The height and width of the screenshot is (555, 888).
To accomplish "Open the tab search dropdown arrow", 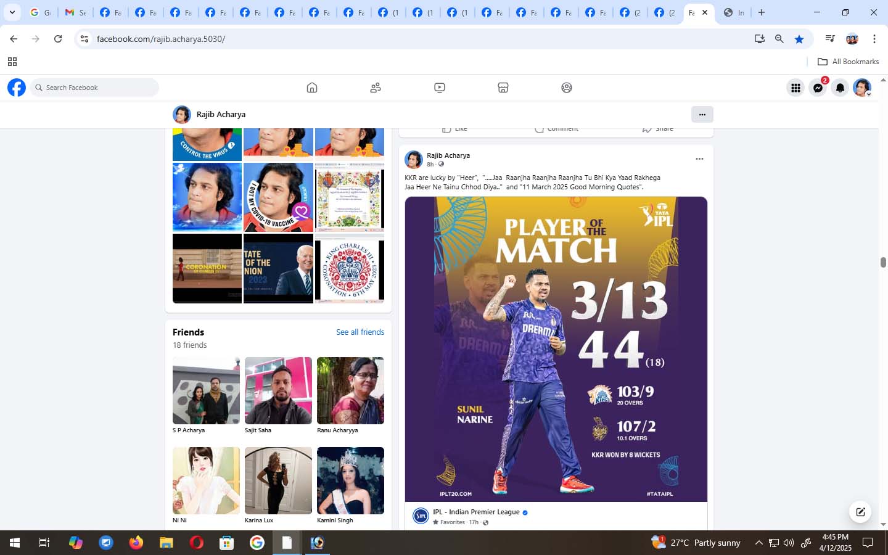I will click(x=12, y=12).
